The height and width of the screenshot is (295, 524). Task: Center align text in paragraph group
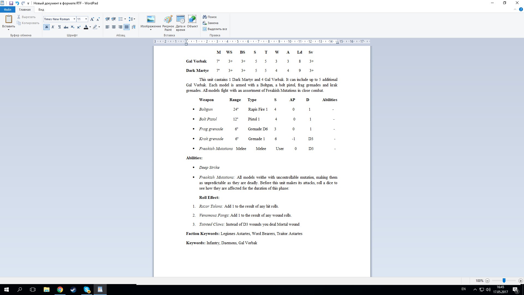(x=114, y=27)
